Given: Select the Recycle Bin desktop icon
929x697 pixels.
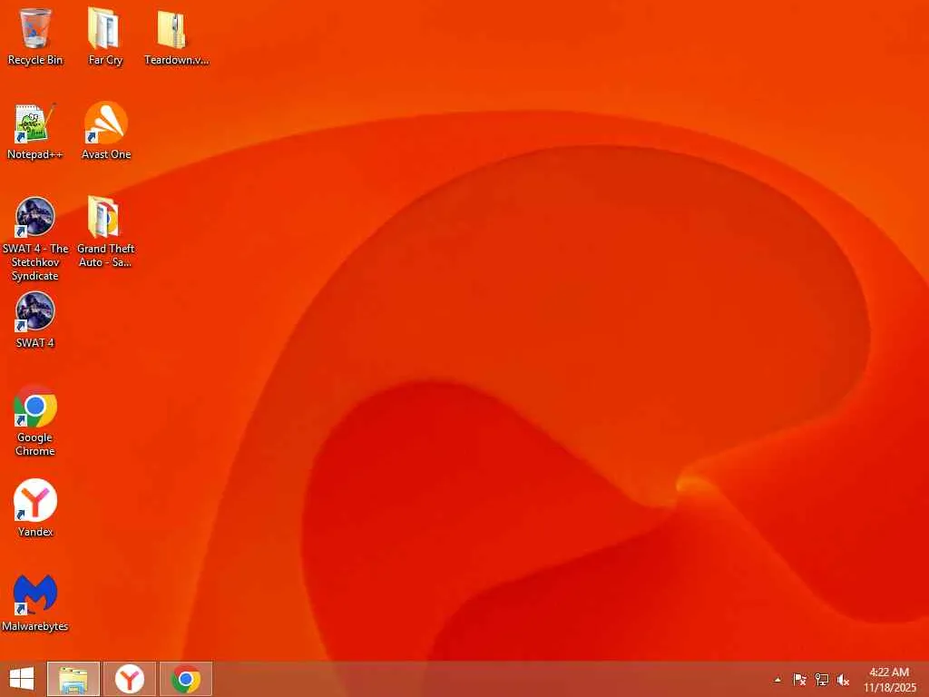Looking at the screenshot, I should click(x=35, y=28).
